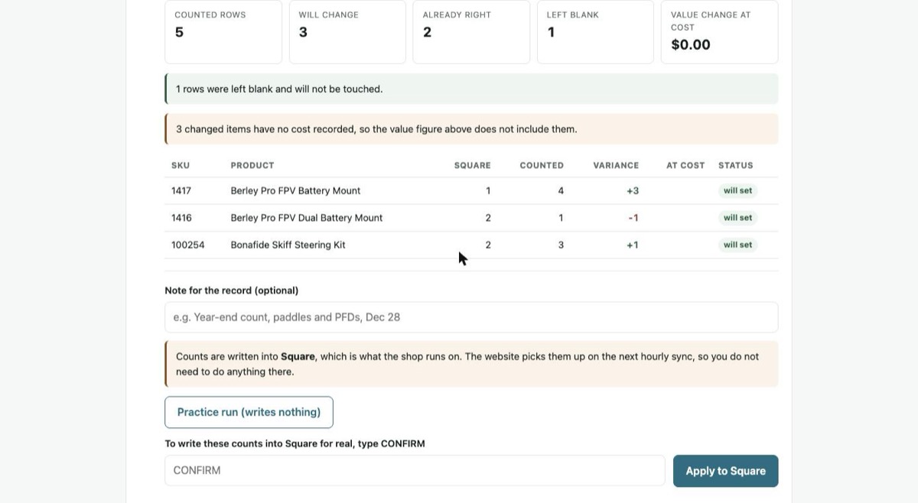Click Square quantity 2 for SKU 1416
Viewport: 918px width, 503px height.
488,218
